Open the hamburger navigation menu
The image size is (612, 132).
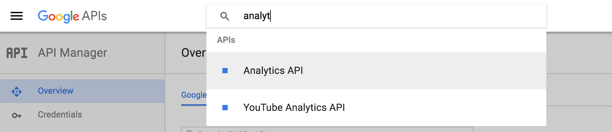(x=17, y=16)
